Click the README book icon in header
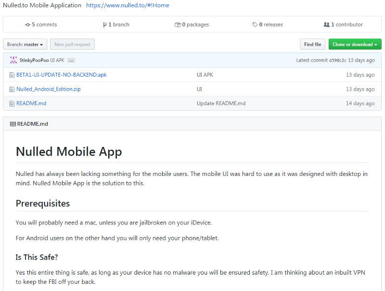The image size is (385, 291). [x=13, y=124]
